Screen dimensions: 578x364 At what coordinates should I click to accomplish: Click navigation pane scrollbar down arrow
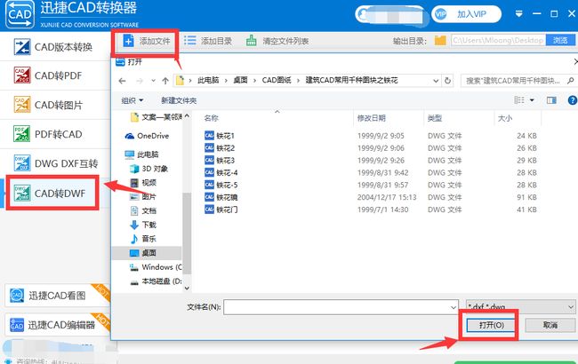[x=187, y=289]
